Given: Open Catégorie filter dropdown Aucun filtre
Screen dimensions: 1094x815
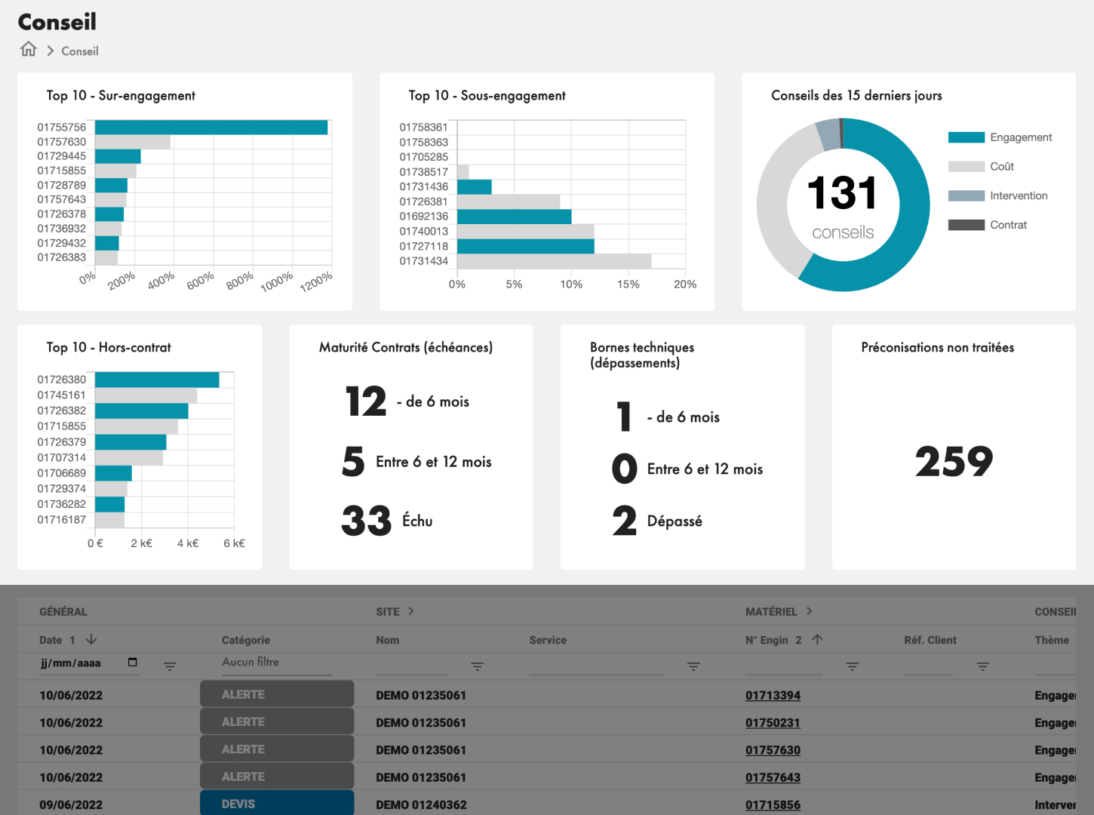Looking at the screenshot, I should (x=277, y=663).
